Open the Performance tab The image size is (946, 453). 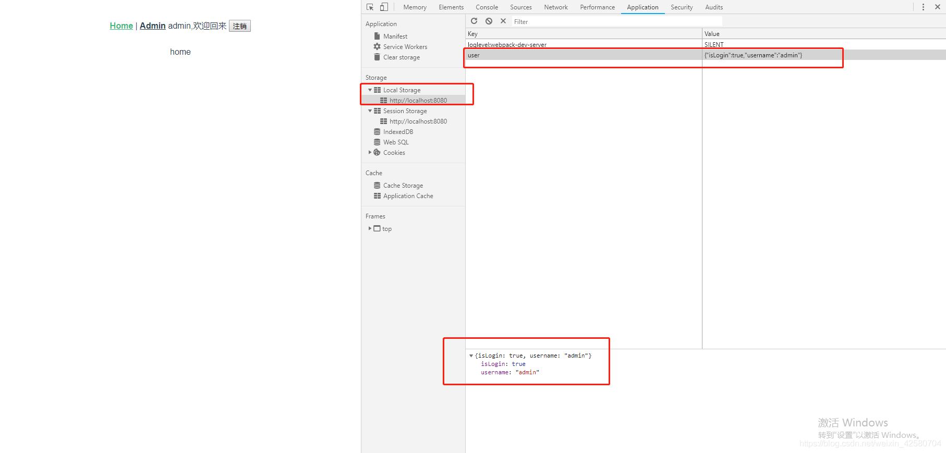pyautogui.click(x=597, y=7)
